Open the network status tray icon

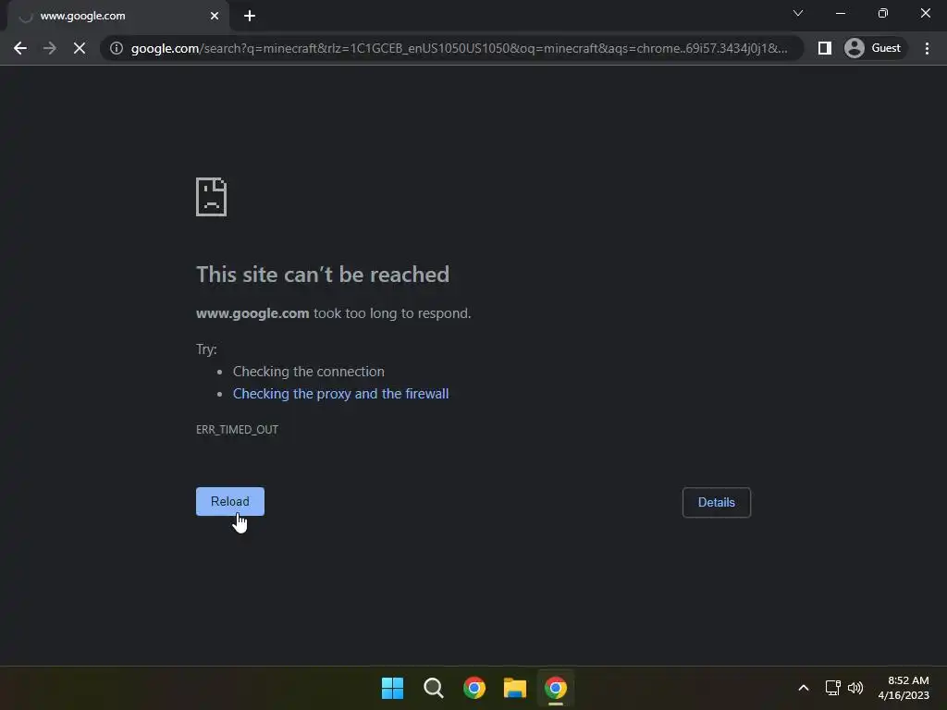pos(833,688)
